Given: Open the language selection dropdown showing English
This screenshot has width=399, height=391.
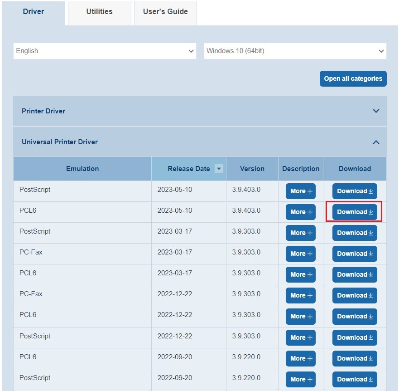Looking at the screenshot, I should (x=105, y=51).
